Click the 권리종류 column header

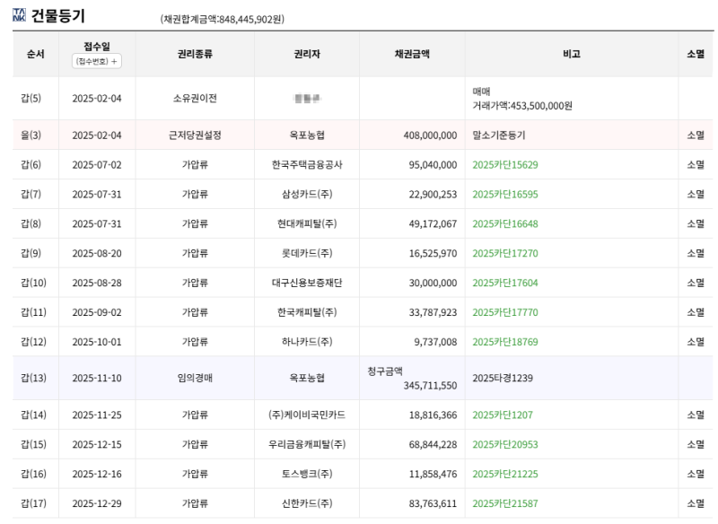point(195,54)
